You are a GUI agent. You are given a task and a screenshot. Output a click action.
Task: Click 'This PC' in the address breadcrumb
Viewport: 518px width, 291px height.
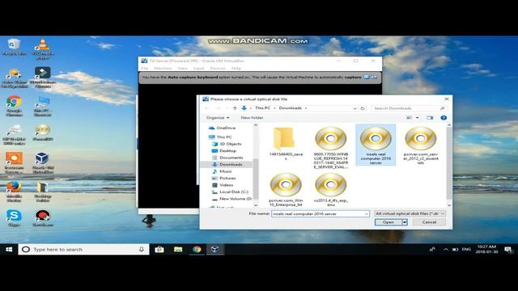(262, 108)
